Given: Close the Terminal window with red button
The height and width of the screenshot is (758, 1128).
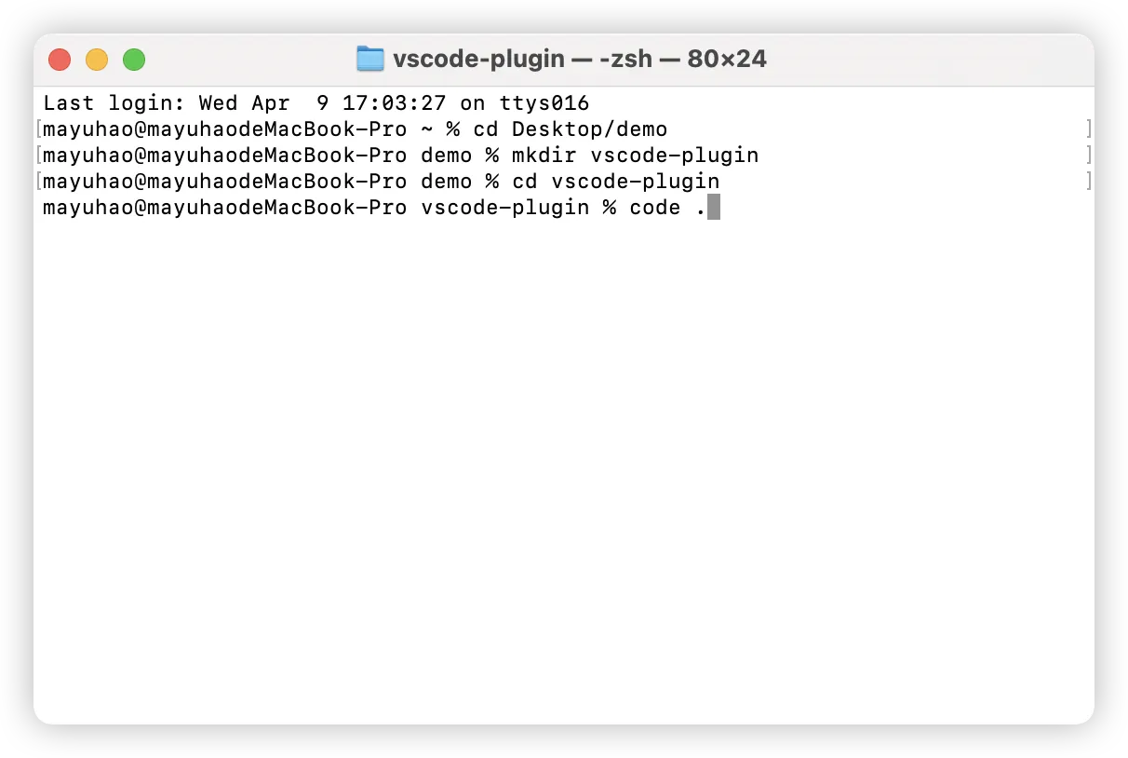Looking at the screenshot, I should click(x=60, y=60).
